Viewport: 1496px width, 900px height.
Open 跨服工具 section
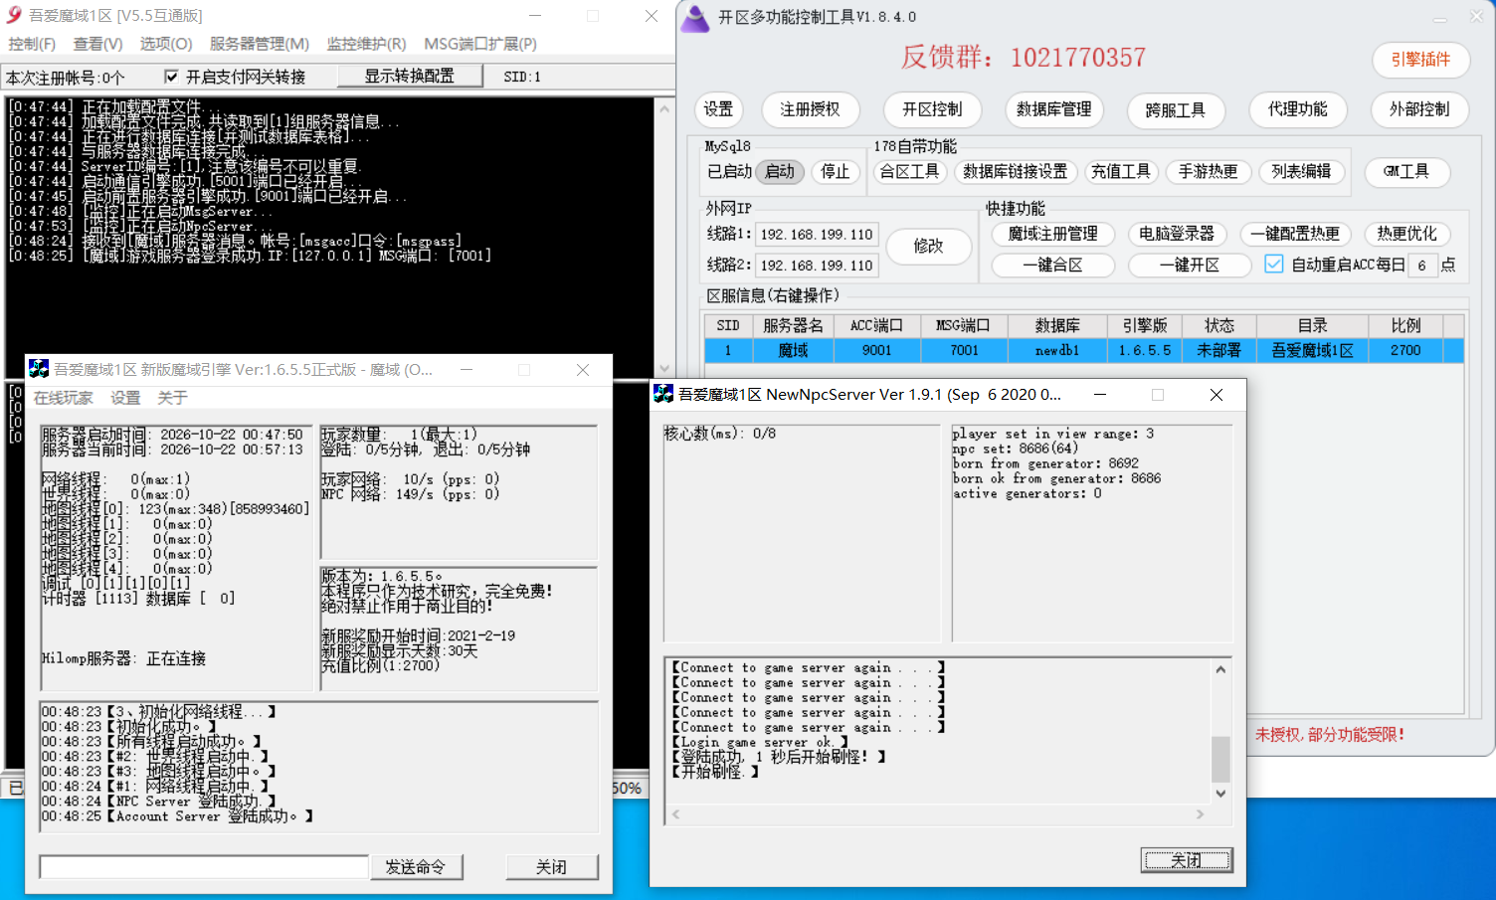(x=1176, y=109)
